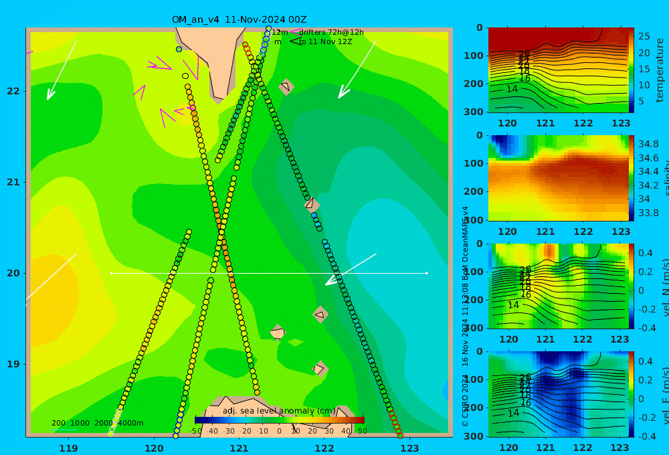
Task: Click value 5 on temperature colorbar
Action: tap(641, 101)
